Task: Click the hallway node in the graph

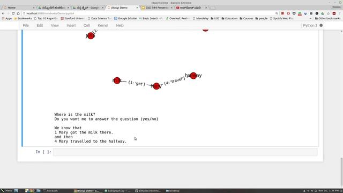Action: pos(193,76)
